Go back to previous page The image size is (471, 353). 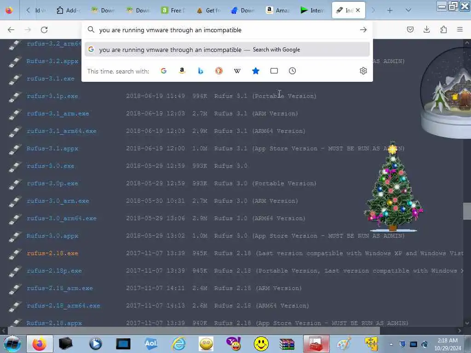click(x=11, y=30)
